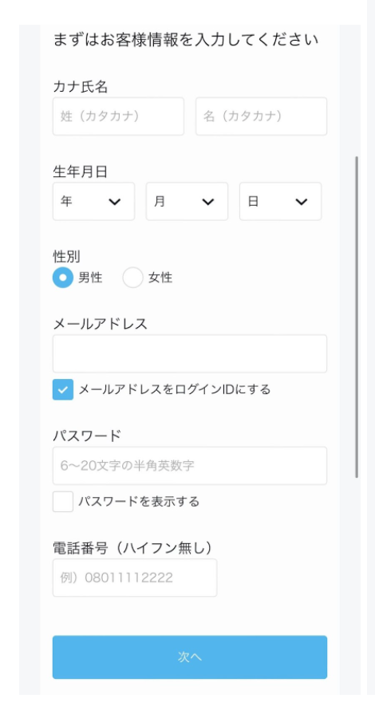Click the 次へ button

click(x=190, y=657)
